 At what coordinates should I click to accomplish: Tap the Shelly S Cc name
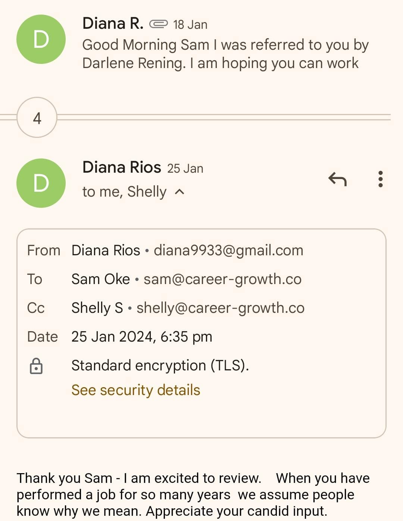[x=97, y=308]
